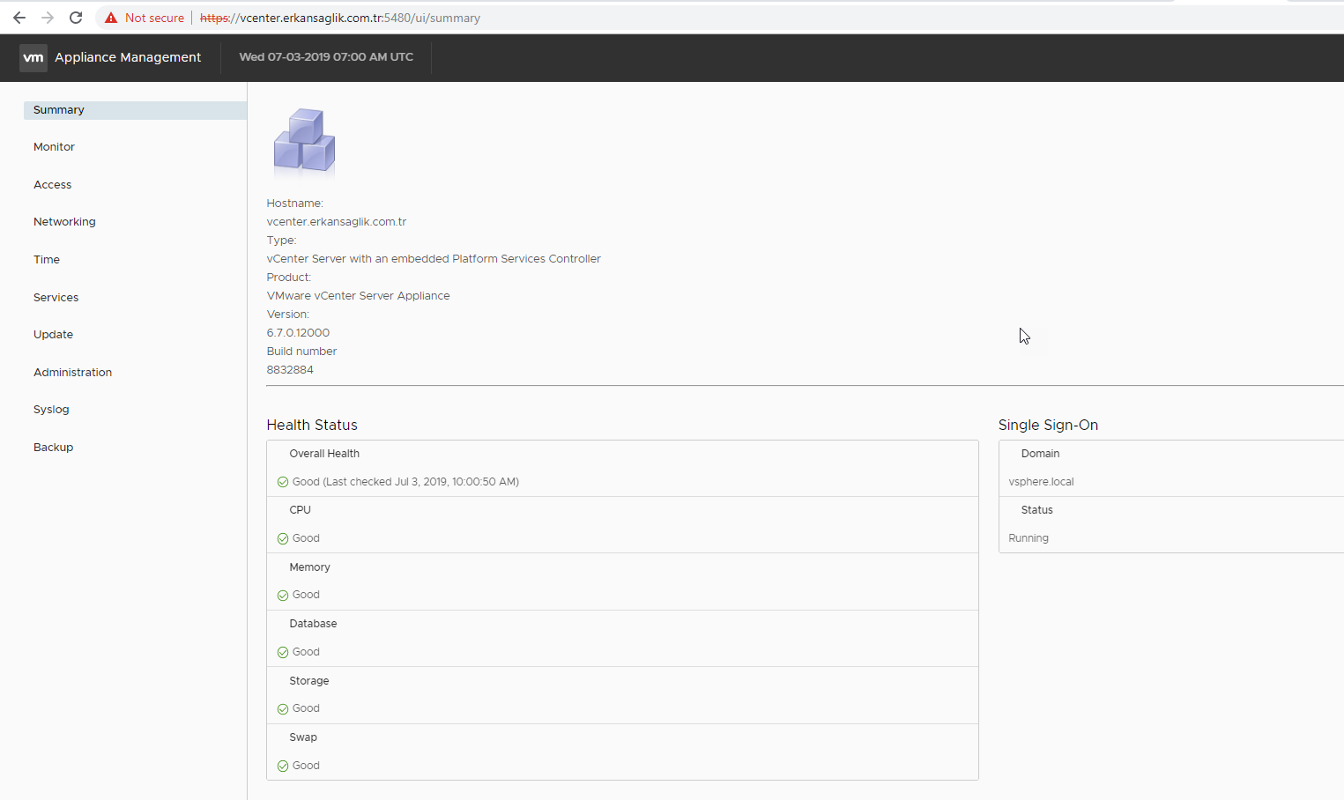Click the Not secure warning icon

(x=111, y=18)
